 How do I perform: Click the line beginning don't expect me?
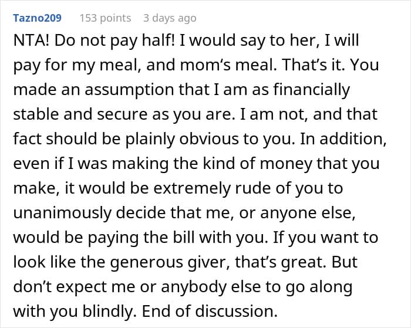[x=183, y=286]
